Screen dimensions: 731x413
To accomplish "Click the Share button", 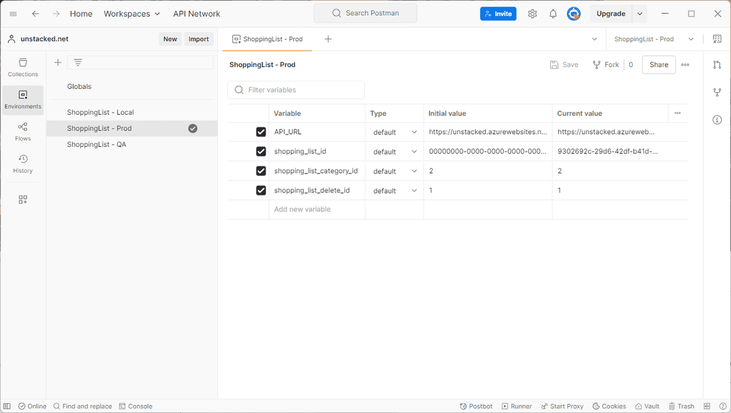I will coord(659,65).
